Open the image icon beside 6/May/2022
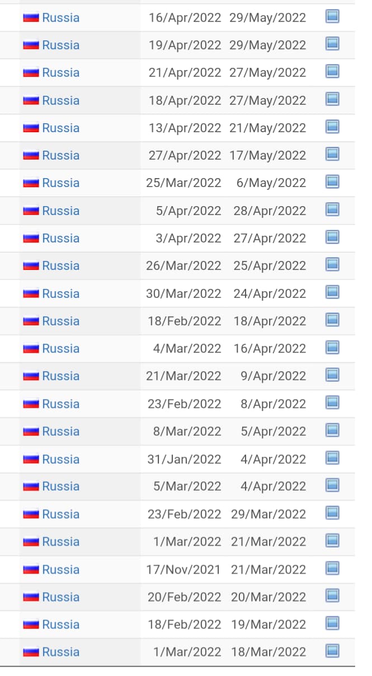372x676 pixels. point(332,182)
